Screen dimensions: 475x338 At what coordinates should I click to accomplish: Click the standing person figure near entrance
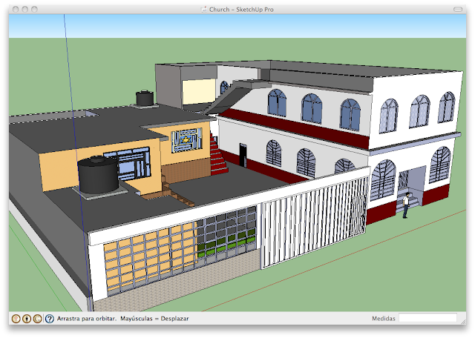pos(407,205)
